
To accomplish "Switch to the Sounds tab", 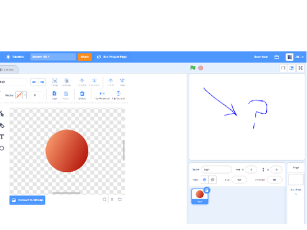I will point(8,70).
